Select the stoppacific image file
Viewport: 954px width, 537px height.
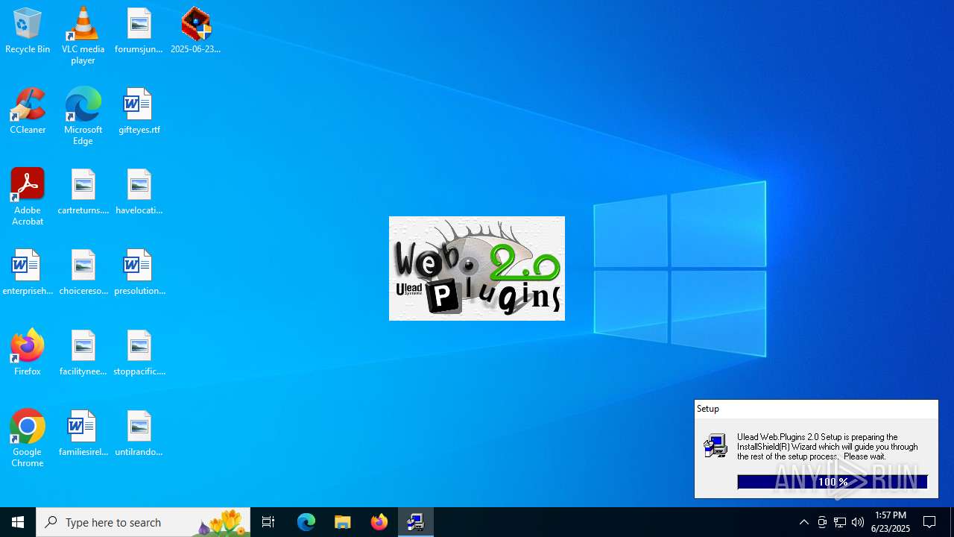pyautogui.click(x=139, y=354)
